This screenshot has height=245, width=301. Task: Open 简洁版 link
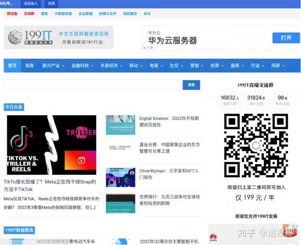coord(12,14)
